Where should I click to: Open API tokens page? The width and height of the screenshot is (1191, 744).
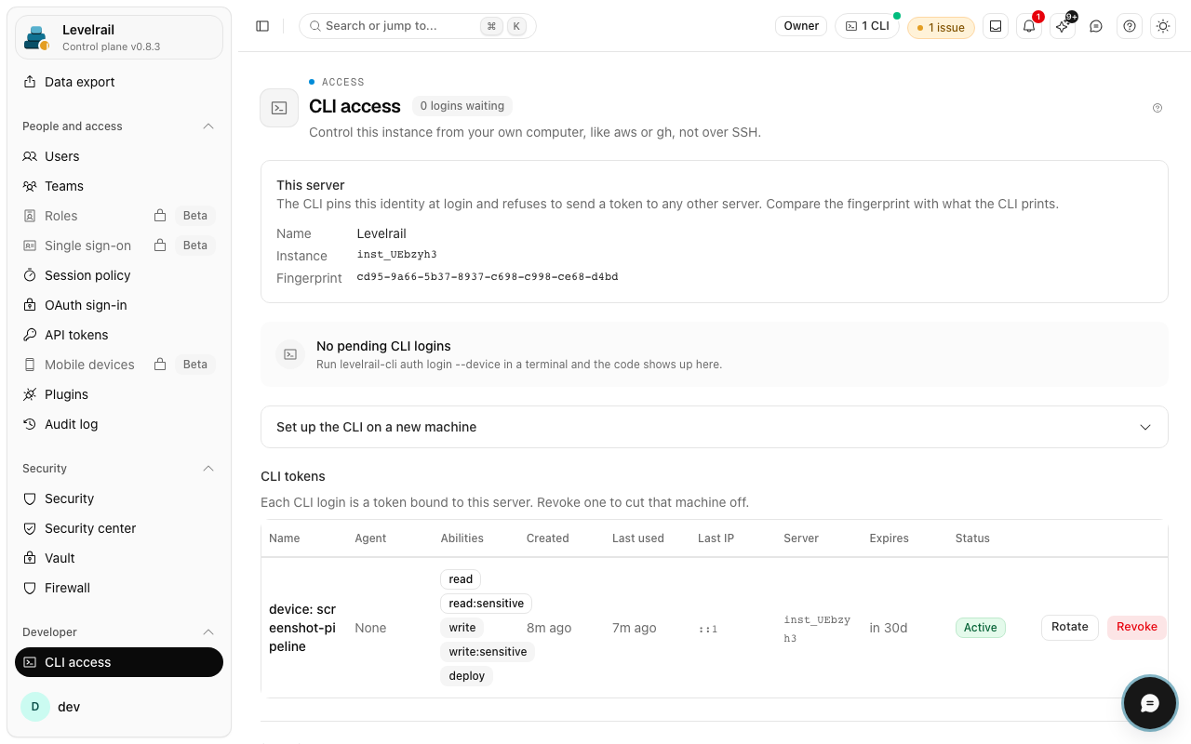(x=119, y=335)
